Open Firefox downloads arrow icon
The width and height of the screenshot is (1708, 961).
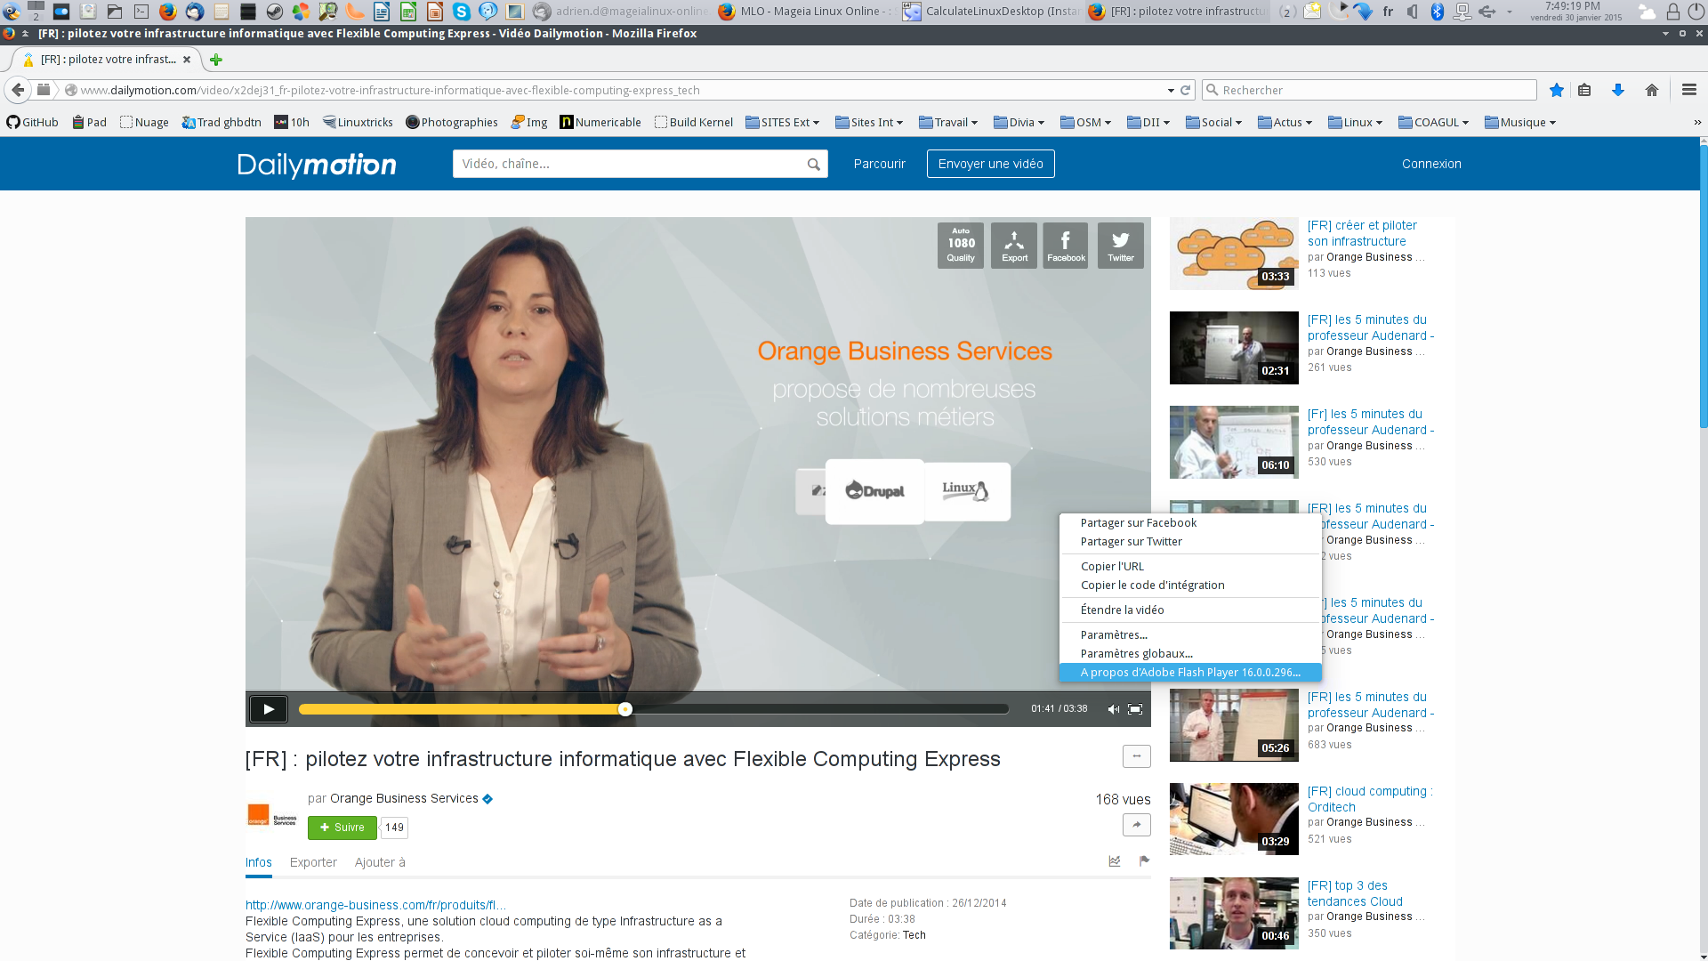1618,90
